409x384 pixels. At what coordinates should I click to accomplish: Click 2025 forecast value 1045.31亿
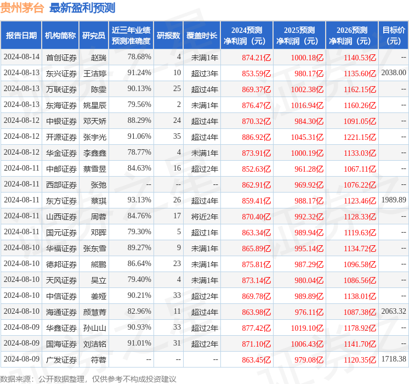(x=307, y=137)
